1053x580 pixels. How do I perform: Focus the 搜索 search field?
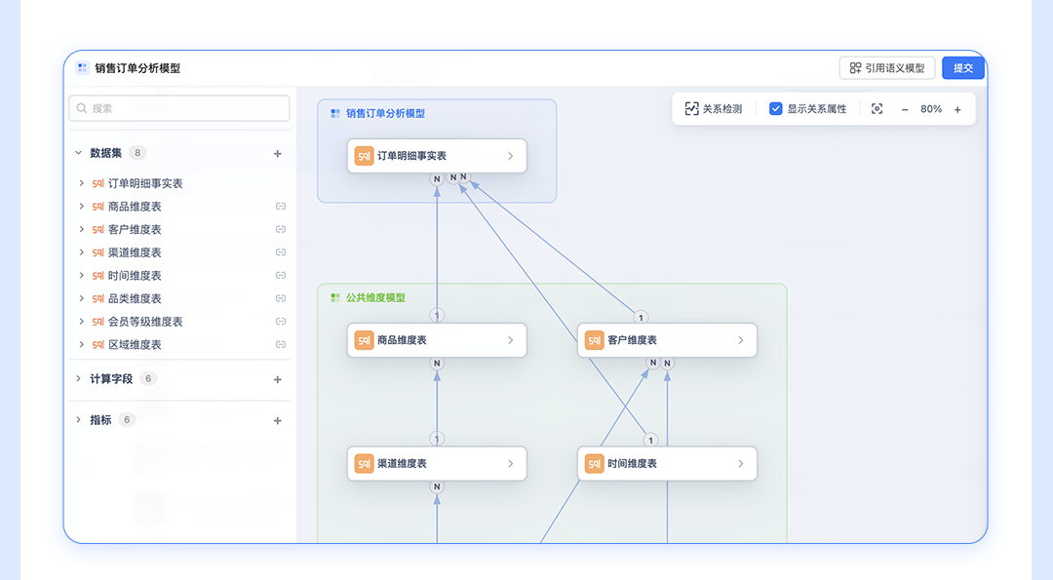[x=179, y=108]
